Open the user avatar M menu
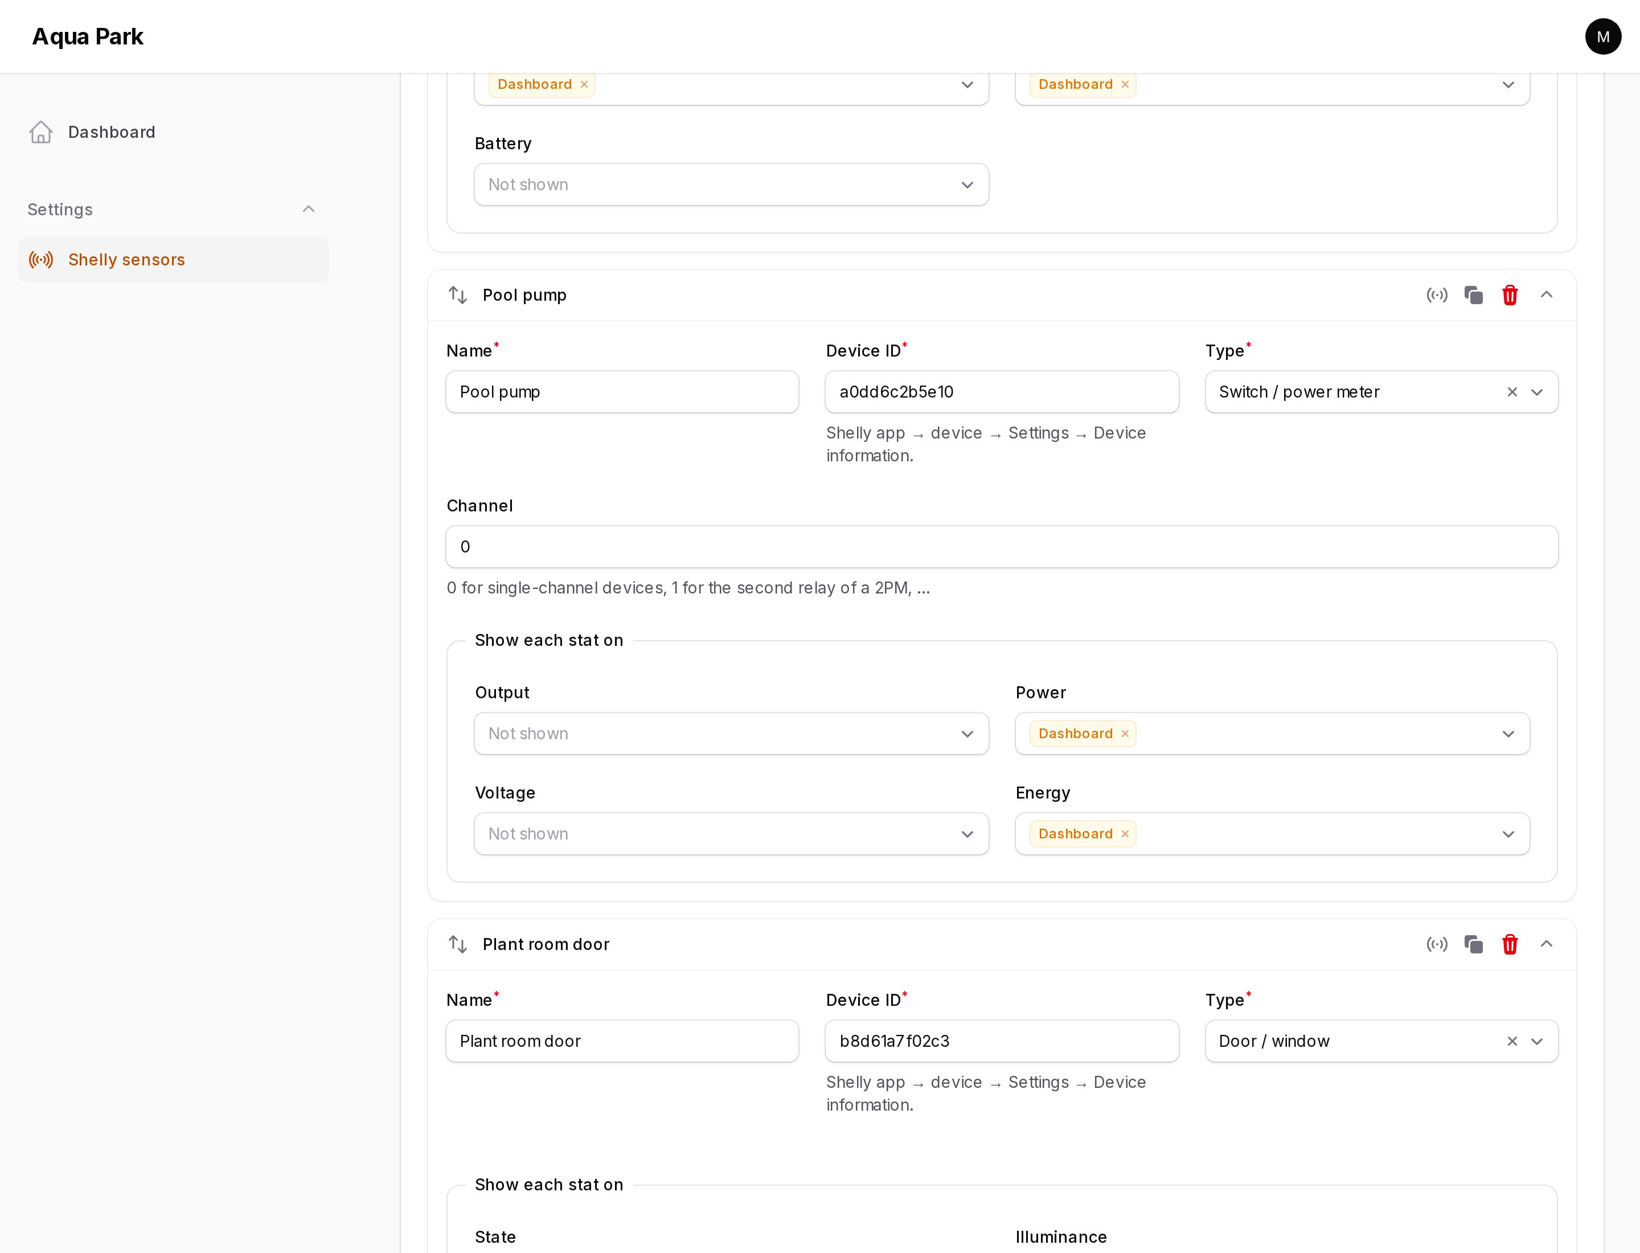 click(x=1603, y=36)
